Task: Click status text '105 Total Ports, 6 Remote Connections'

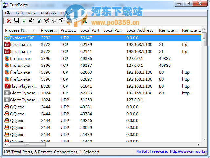Action: (41, 152)
